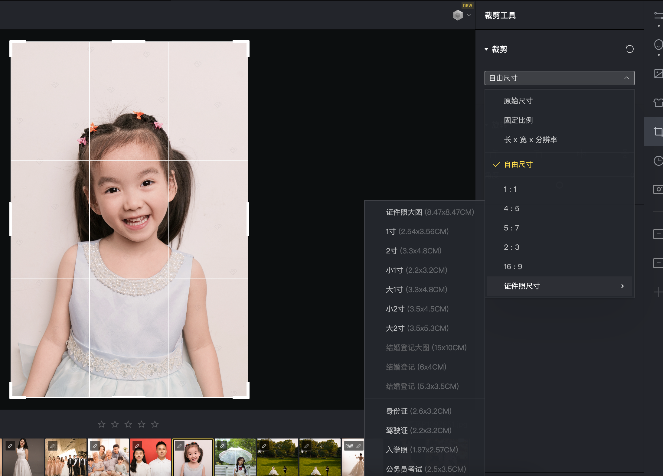Click the right-side crop edge handle
This screenshot has width=663, height=476.
click(248, 219)
